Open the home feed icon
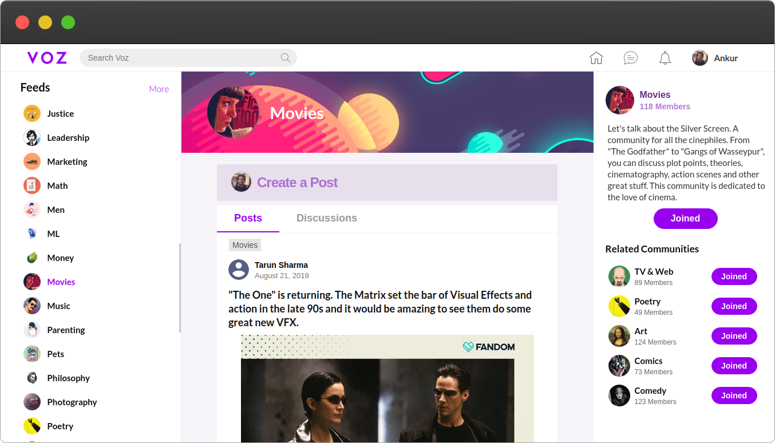This screenshot has height=443, width=775. tap(596, 58)
